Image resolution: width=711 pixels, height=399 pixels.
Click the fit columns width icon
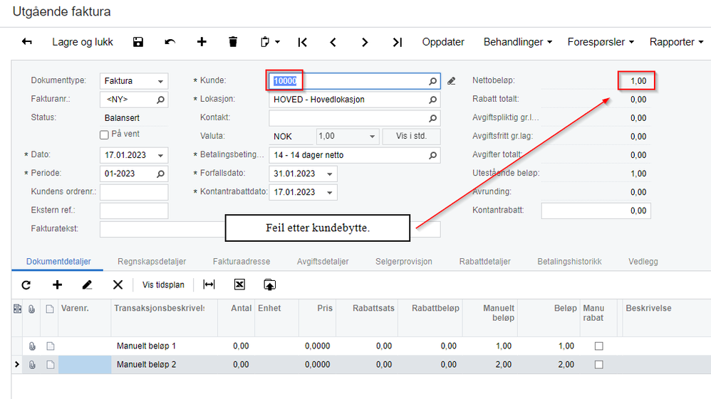pos(209,284)
